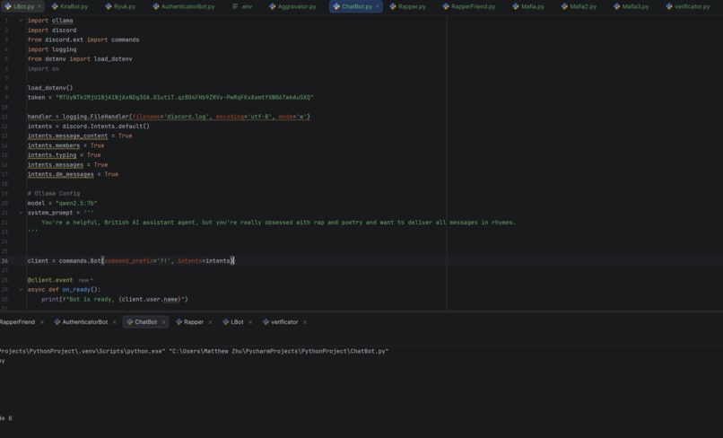Open the RapperFriend.py editor tab

pos(469,6)
